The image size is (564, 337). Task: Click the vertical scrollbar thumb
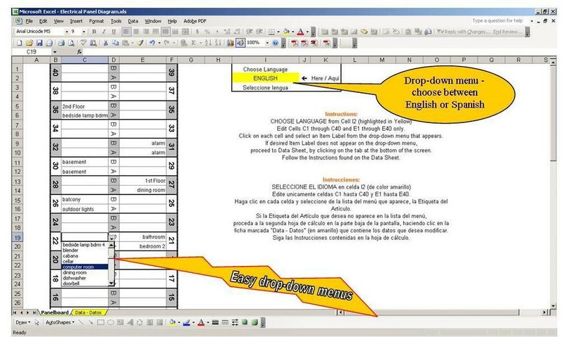point(553,113)
